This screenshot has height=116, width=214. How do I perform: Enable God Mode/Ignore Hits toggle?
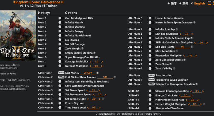60,18
